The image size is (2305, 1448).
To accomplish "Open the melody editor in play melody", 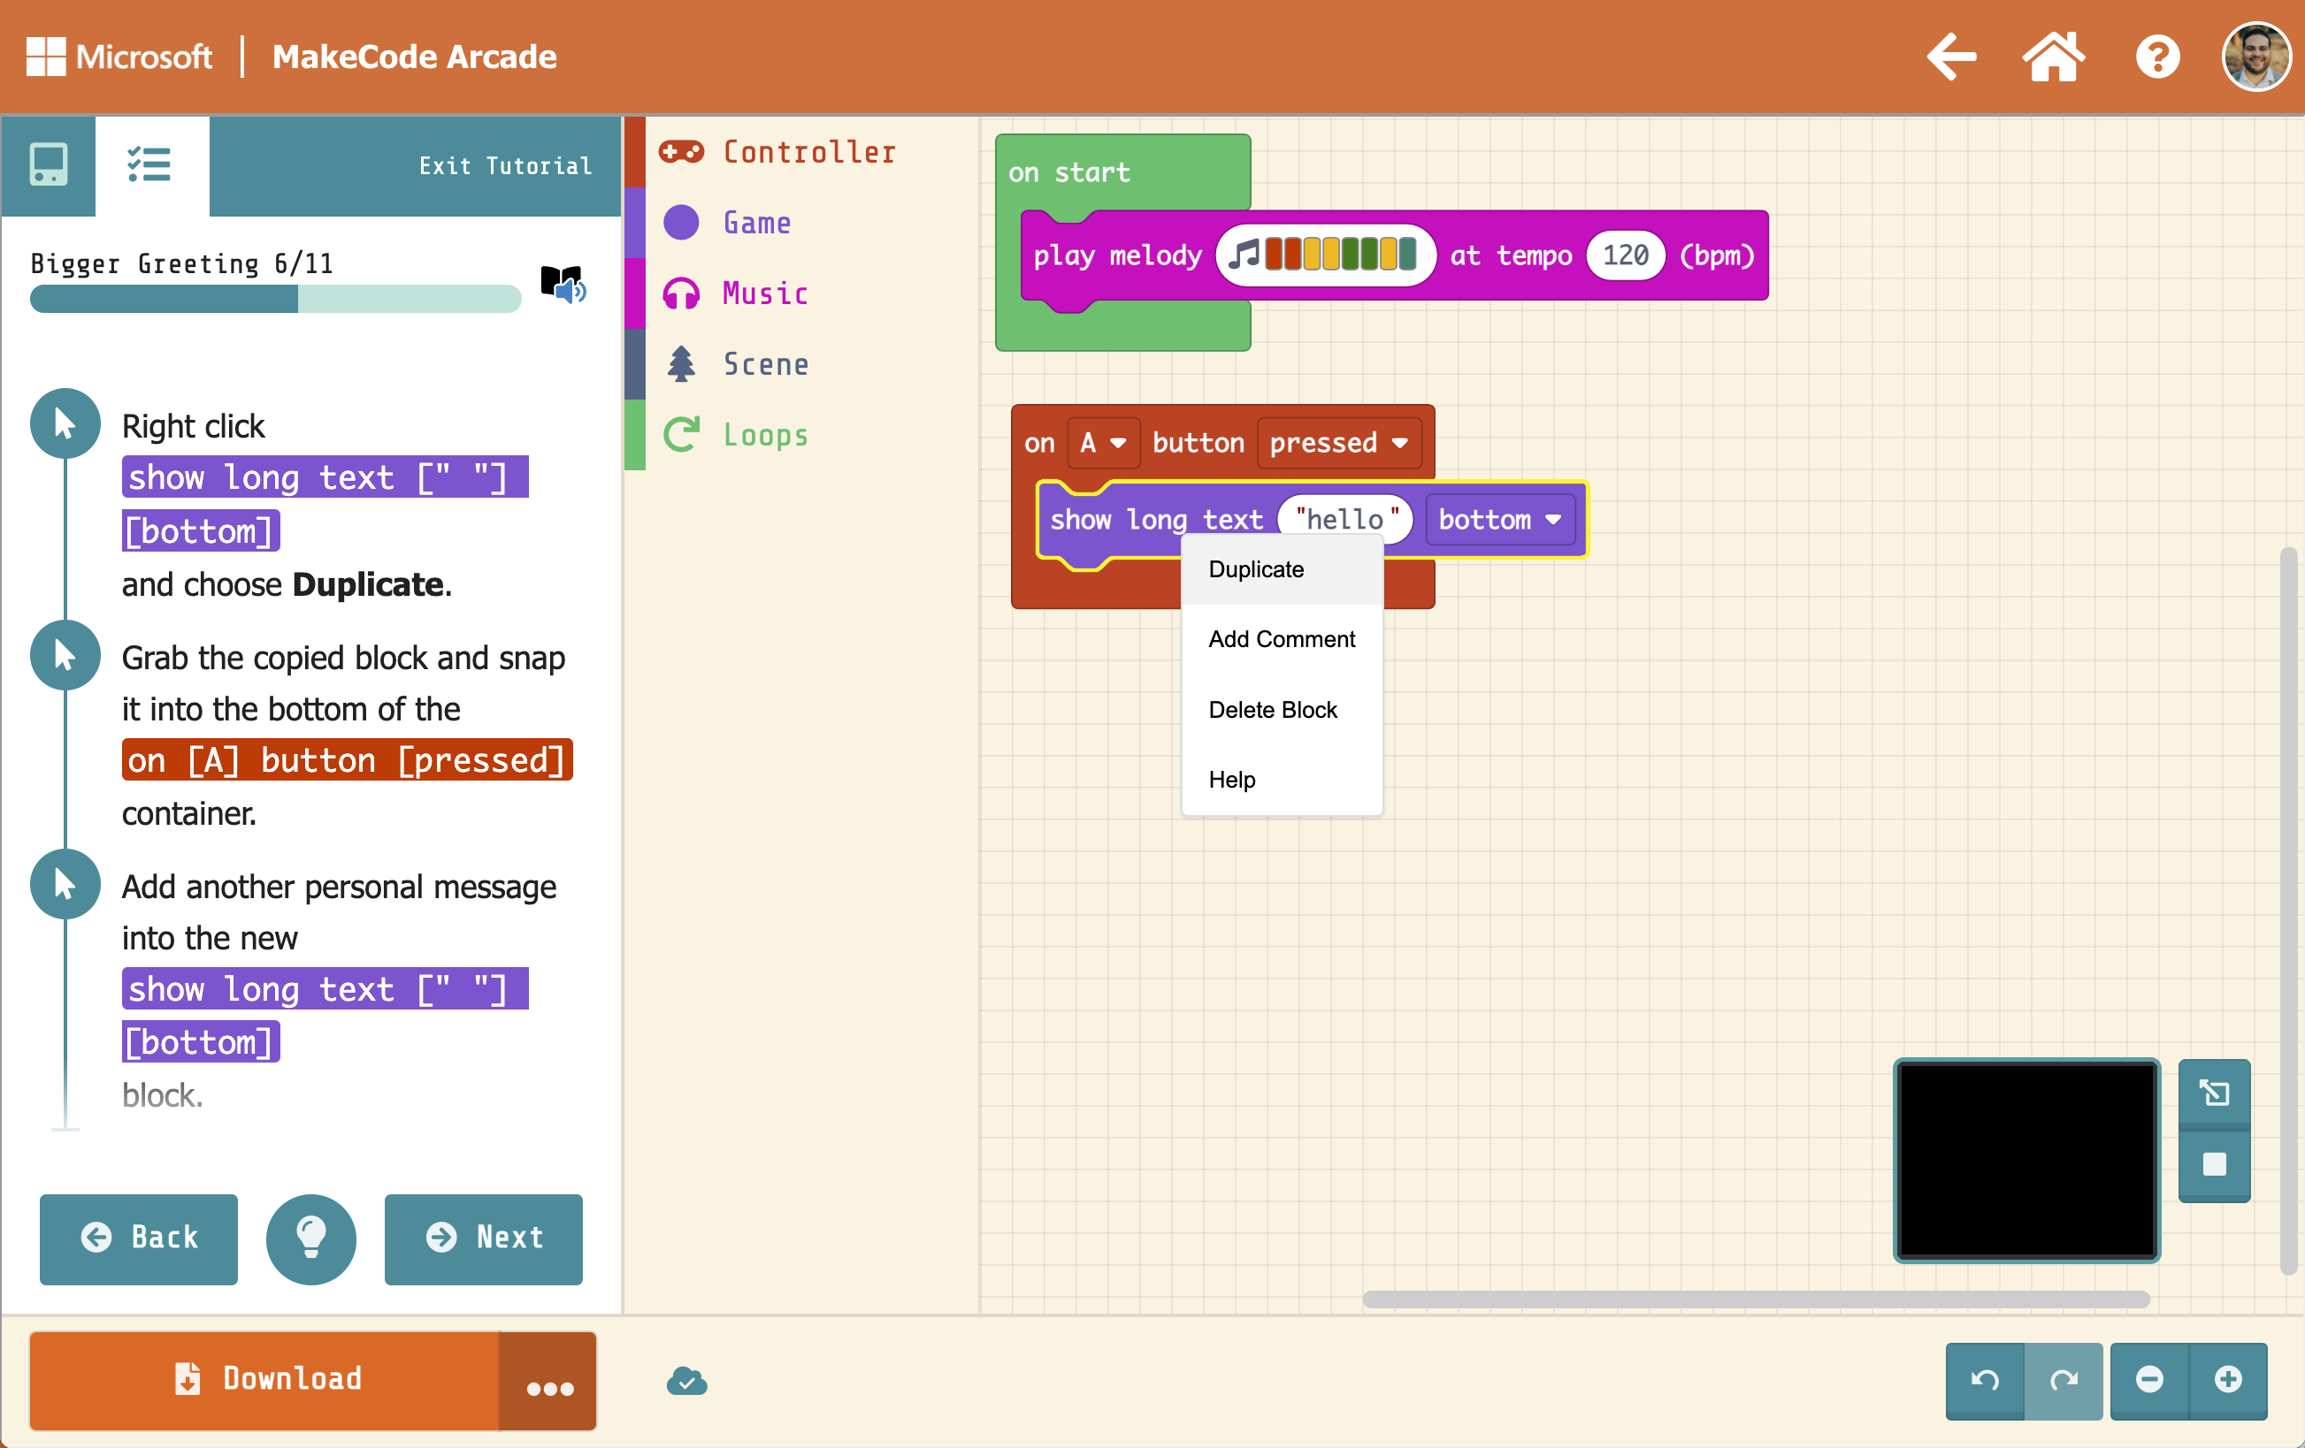I will 1326,255.
